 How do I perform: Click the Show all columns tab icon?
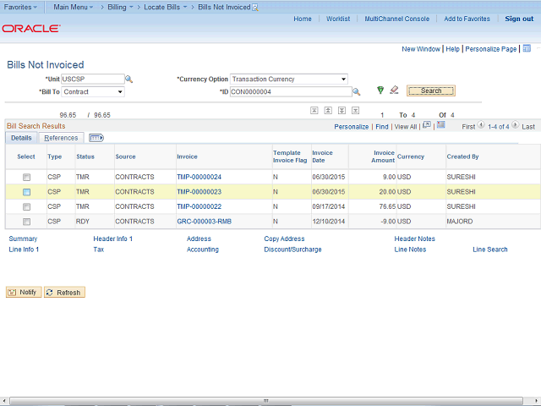tap(96, 138)
